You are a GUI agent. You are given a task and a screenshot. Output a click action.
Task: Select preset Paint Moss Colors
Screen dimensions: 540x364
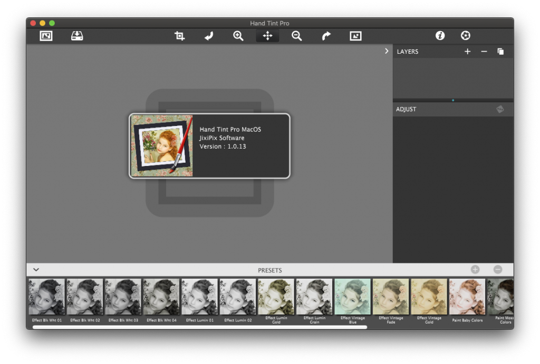501,301
